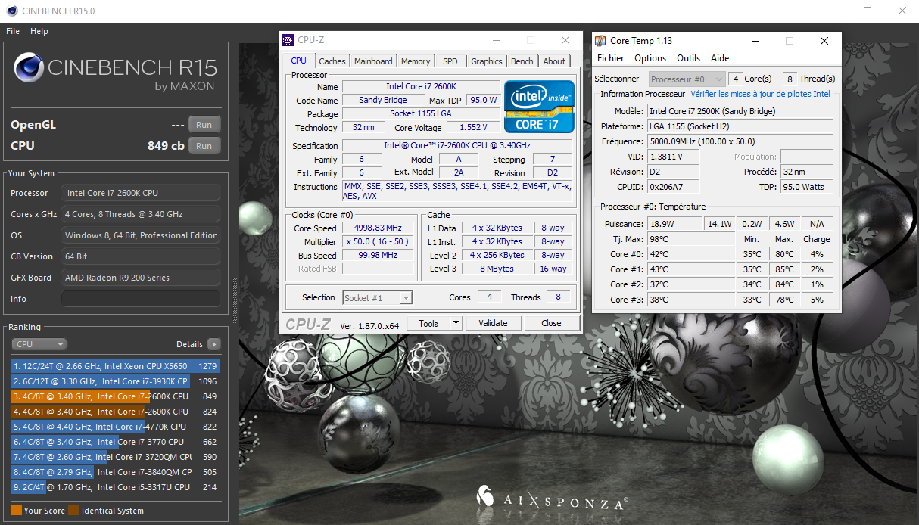This screenshot has height=525, width=919.
Task: Select ranking entry i7-2600K scoring 849
Action: point(115,396)
